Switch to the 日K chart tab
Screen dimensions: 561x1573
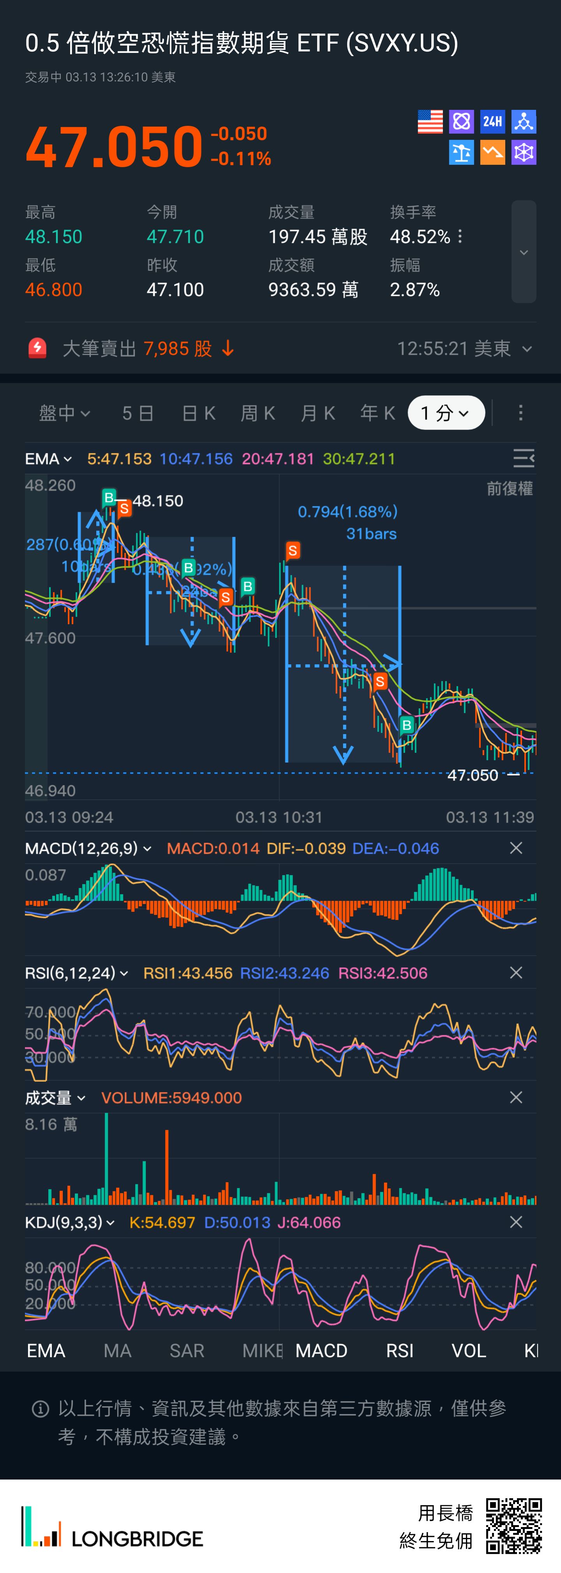pos(199,413)
